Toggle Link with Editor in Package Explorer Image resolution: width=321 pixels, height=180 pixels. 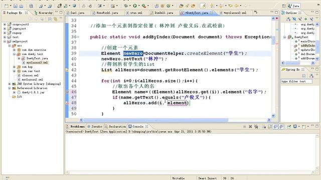pyautogui.click(x=55, y=19)
